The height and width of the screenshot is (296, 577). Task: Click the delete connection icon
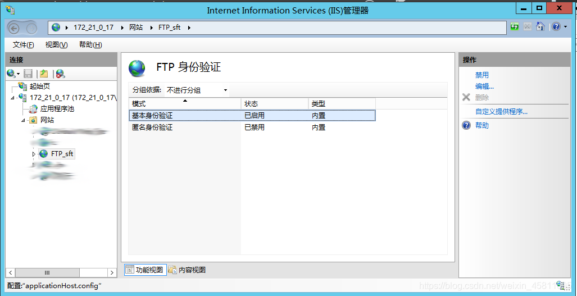coord(60,74)
